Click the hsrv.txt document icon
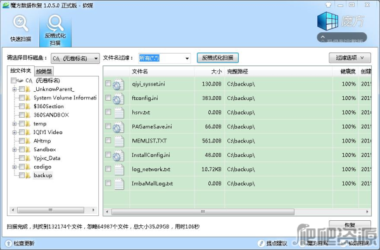The height and width of the screenshot is (250, 380). pos(119,113)
